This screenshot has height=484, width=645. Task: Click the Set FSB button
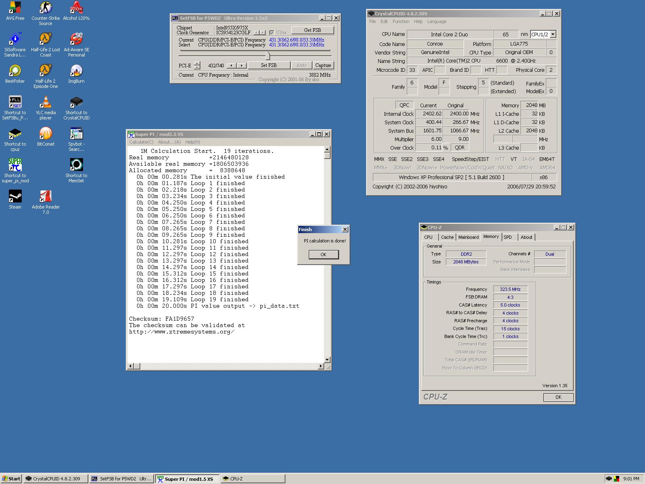coord(268,65)
